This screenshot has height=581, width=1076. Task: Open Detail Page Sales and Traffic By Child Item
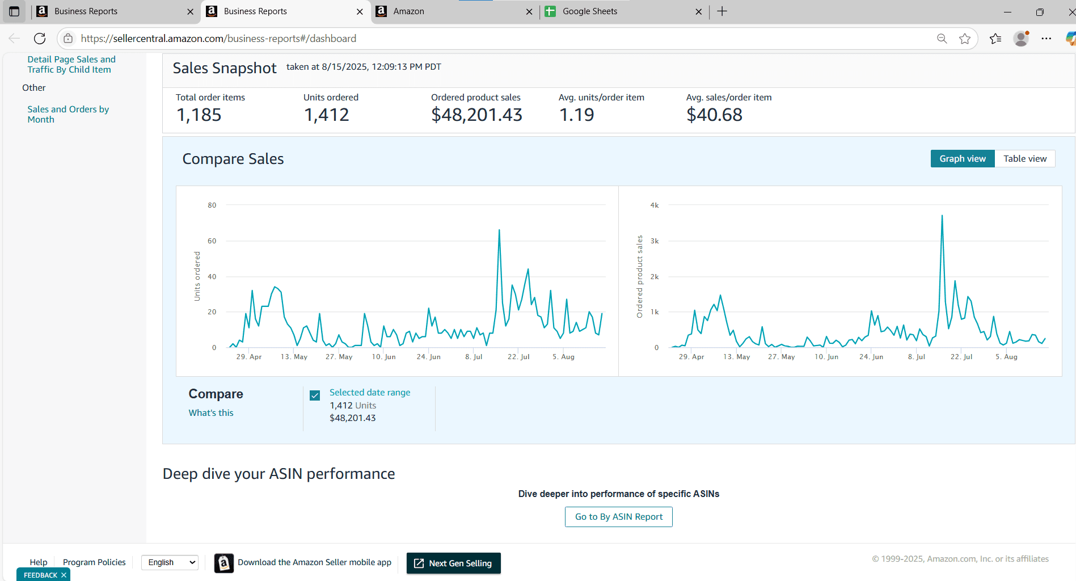(x=71, y=64)
